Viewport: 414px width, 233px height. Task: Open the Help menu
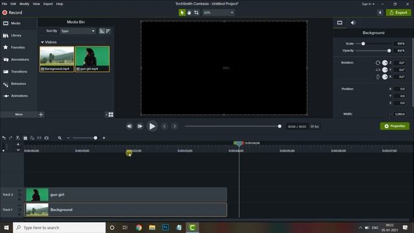point(60,4)
